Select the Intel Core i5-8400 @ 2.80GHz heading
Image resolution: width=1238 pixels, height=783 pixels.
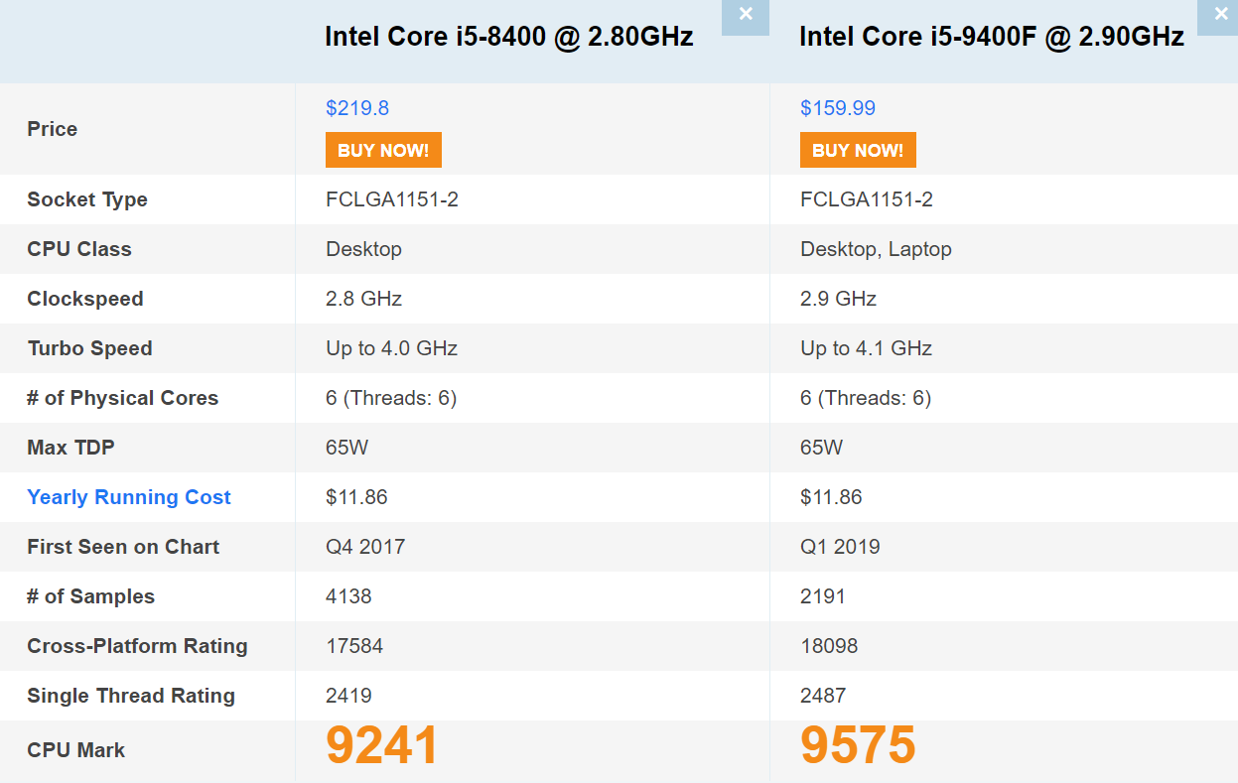509,37
